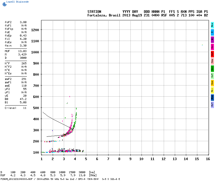222x181 pixels.
Task: Select the file name FZA0M_2013231040000.RSF
Action: pos(17,179)
